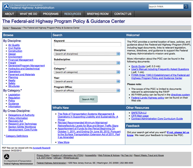Open the Subdiscipline dropdown

[87, 63]
